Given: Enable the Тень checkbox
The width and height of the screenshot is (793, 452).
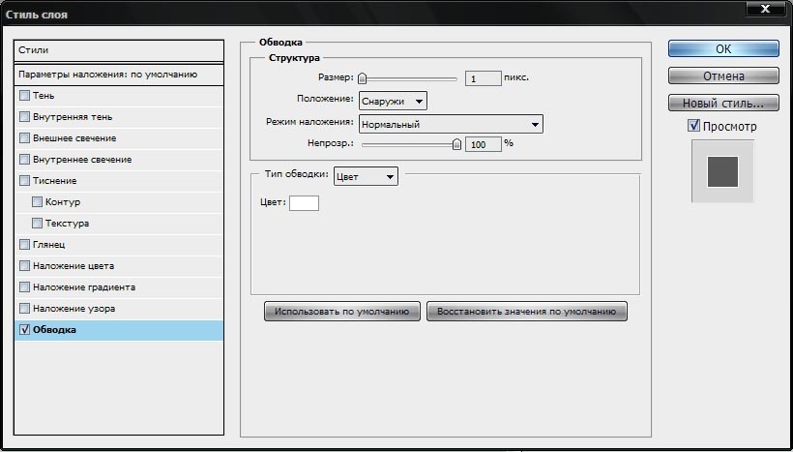Looking at the screenshot, I should pos(25,96).
